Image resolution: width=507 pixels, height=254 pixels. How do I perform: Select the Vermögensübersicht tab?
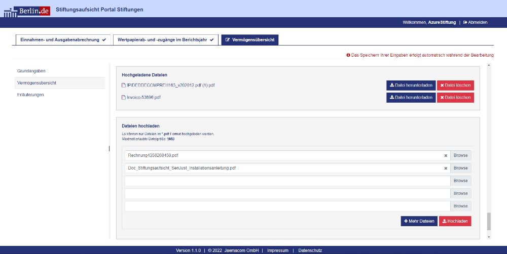coord(249,39)
